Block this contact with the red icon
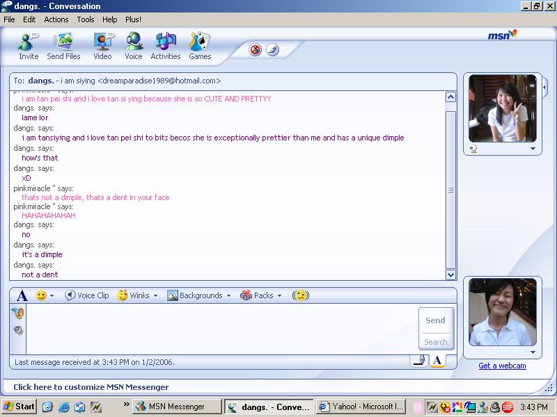The height and width of the screenshot is (417, 557). (x=255, y=49)
